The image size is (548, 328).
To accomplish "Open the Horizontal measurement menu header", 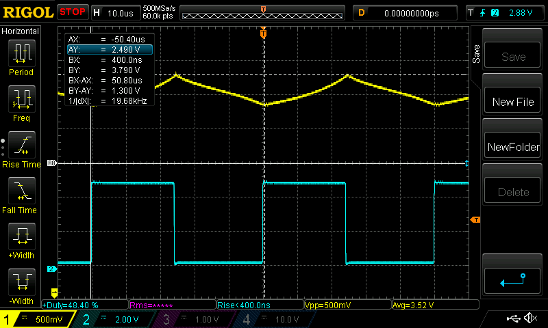I will point(21,31).
